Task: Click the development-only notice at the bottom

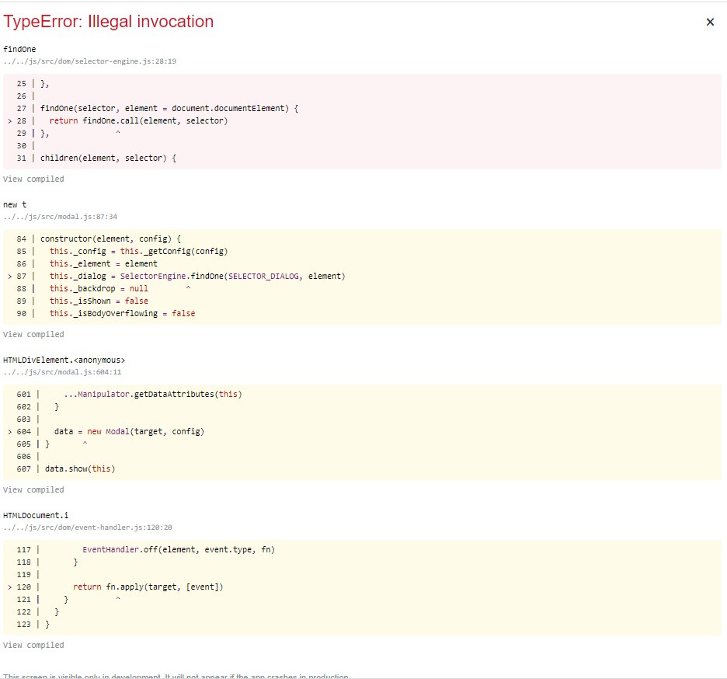Action: coord(176,676)
